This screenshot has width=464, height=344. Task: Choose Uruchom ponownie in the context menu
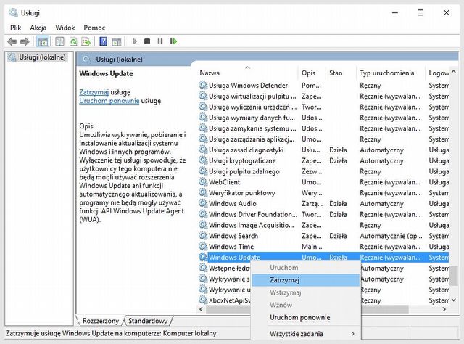point(306,317)
